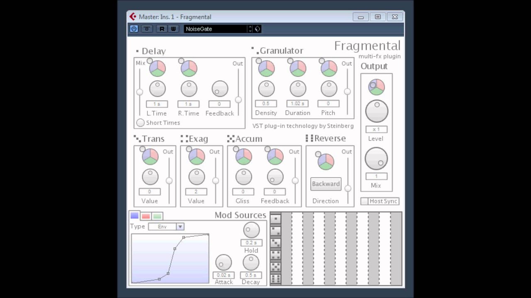Click the three-dot dice routing icon
The height and width of the screenshot is (298, 531).
pyautogui.click(x=275, y=243)
